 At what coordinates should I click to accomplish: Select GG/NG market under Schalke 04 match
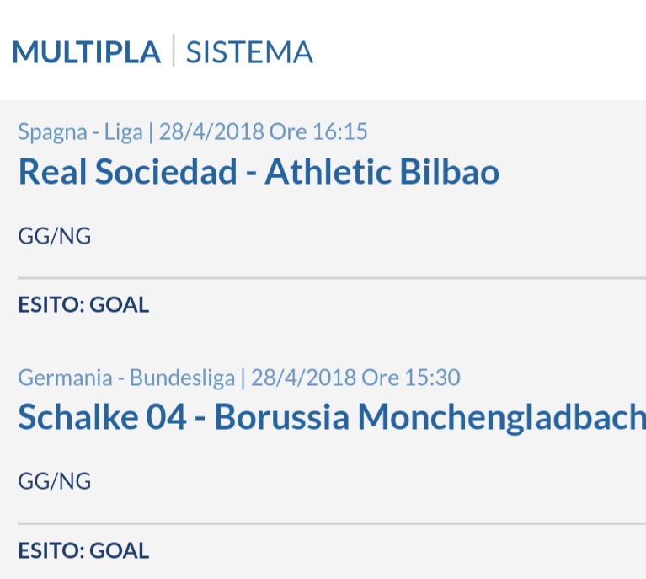pyautogui.click(x=55, y=482)
